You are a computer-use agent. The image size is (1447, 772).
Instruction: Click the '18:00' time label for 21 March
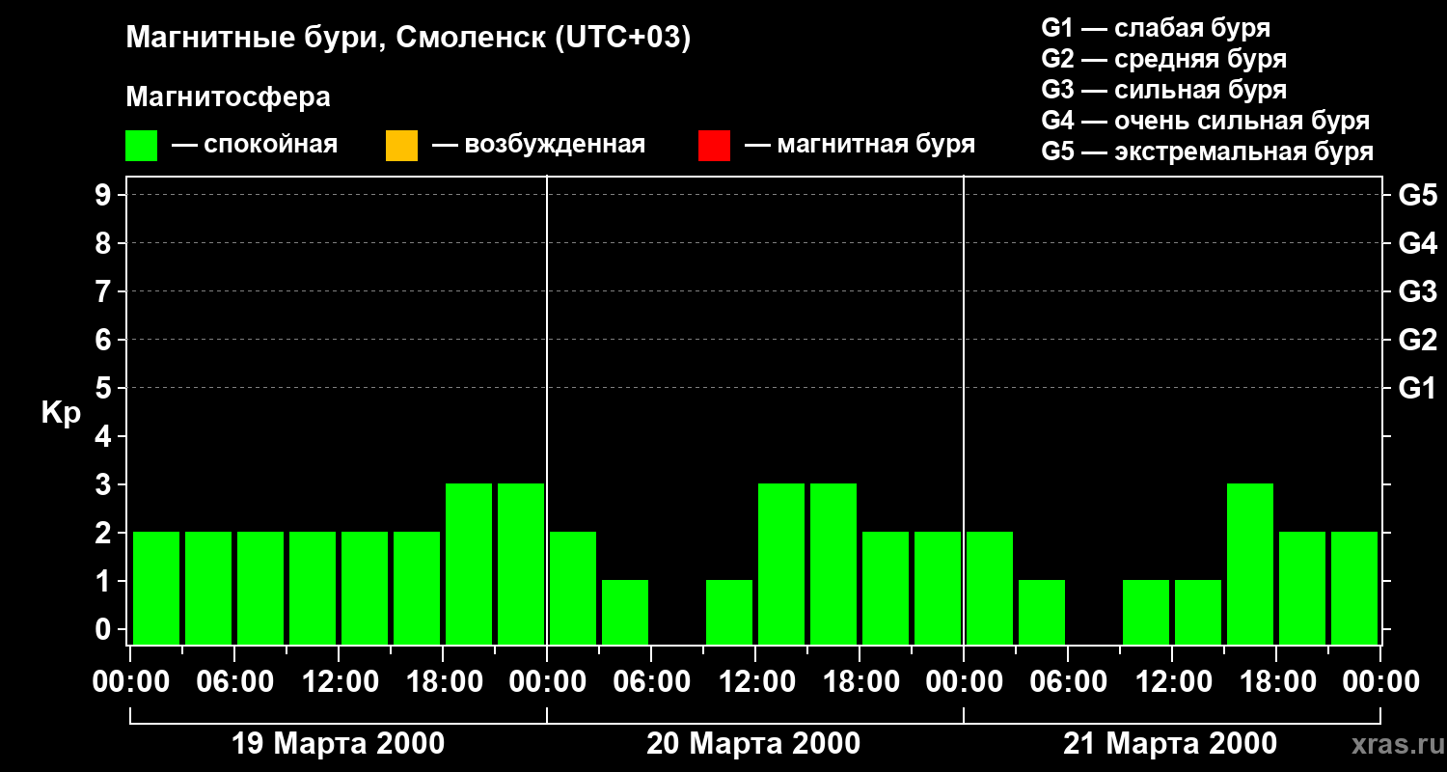[x=1276, y=682]
